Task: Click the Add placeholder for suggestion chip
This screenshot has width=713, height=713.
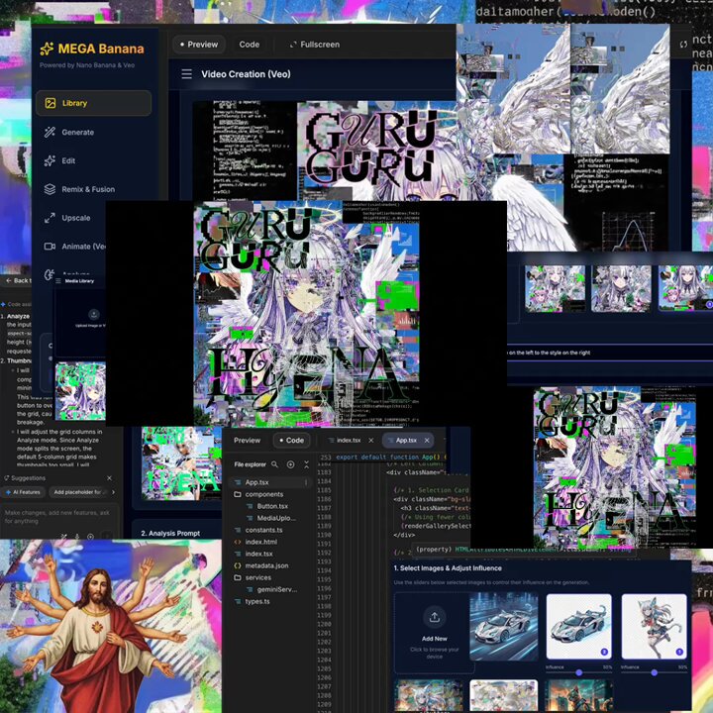Action: [78, 492]
